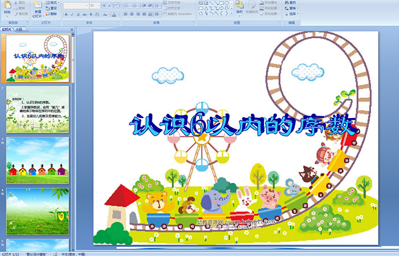Toggle Bold formatting
Image resolution: width=399 pixels, height=256 pixels.
point(66,15)
